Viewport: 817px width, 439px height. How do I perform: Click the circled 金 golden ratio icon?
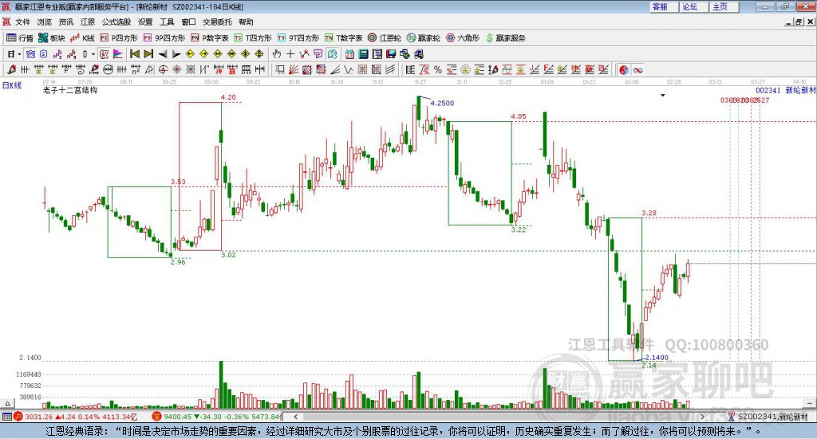[x=465, y=69]
